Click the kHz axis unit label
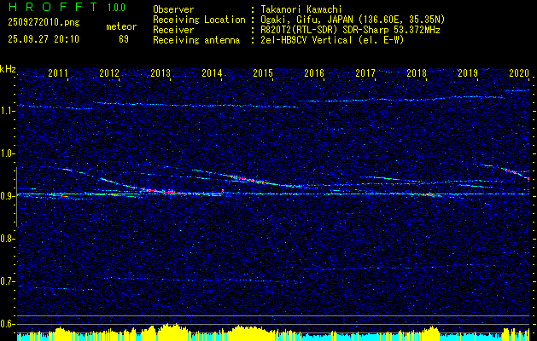 point(8,70)
